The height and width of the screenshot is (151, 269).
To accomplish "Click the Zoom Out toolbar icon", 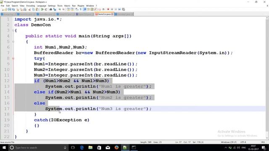I will click(63, 9).
